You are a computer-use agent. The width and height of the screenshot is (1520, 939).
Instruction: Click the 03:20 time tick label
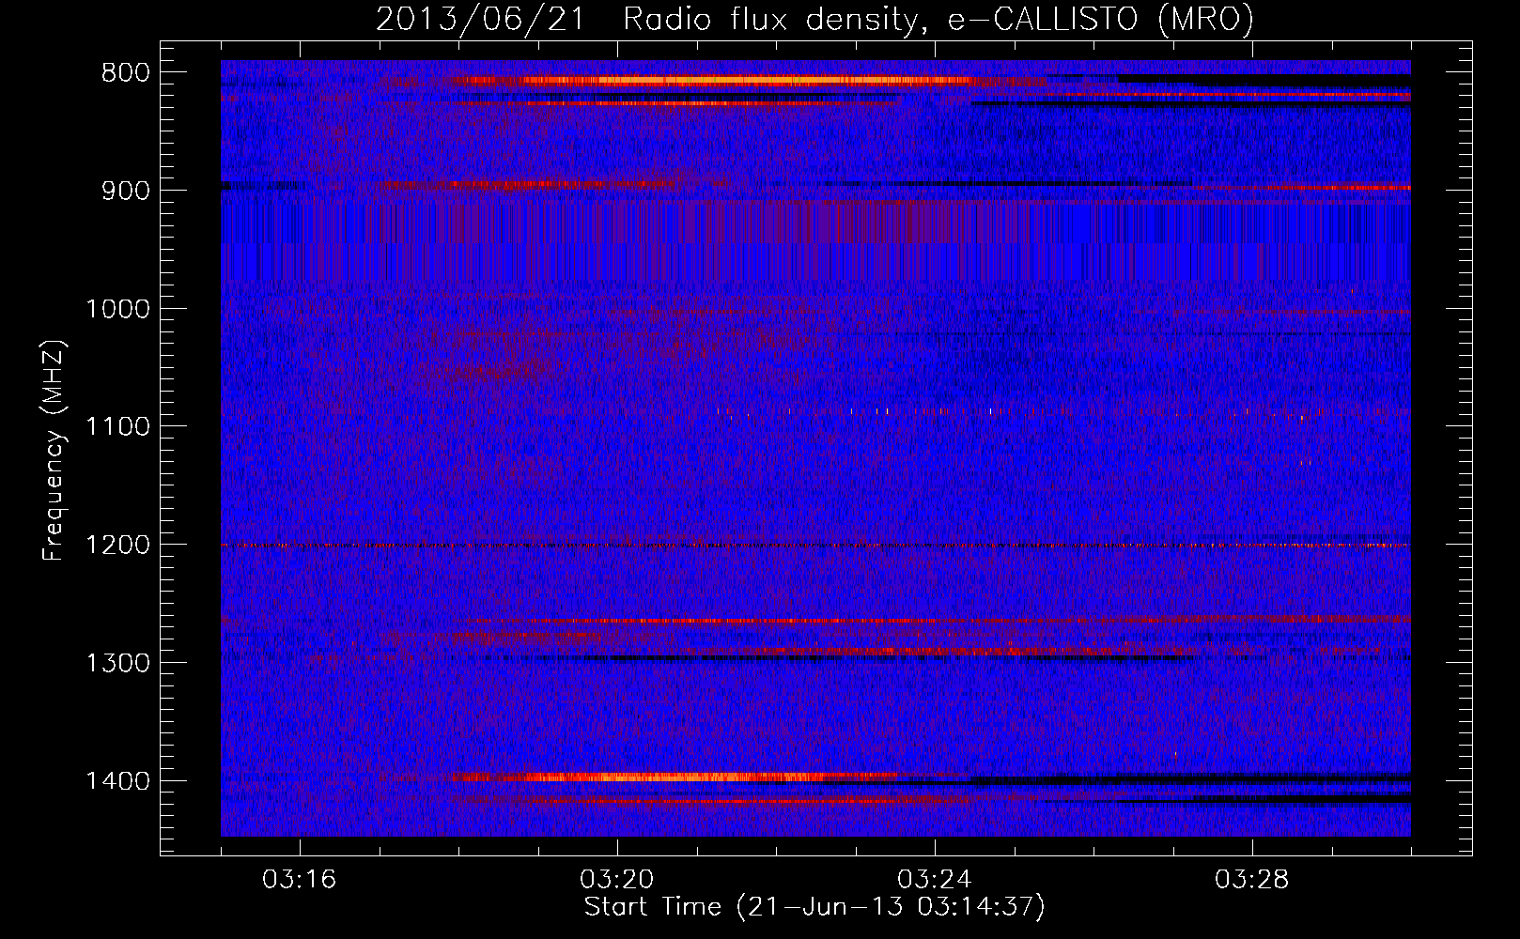[x=617, y=880]
